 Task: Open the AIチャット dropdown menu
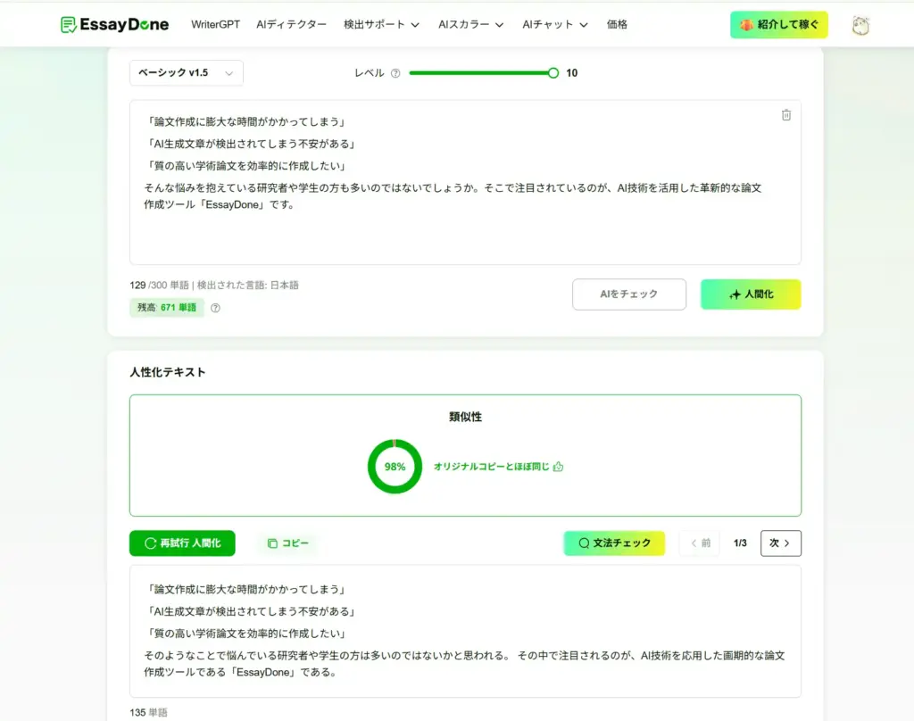(555, 25)
